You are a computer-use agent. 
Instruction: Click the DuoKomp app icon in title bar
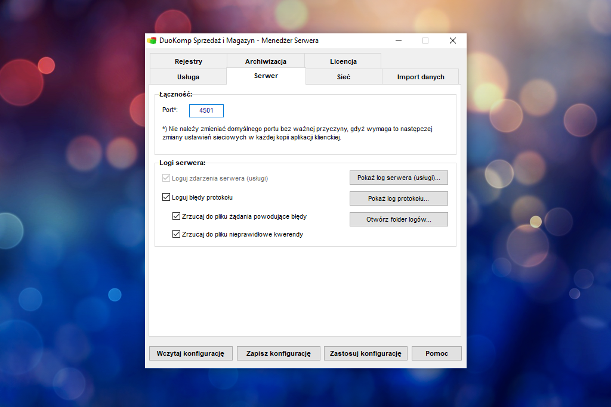(x=152, y=41)
